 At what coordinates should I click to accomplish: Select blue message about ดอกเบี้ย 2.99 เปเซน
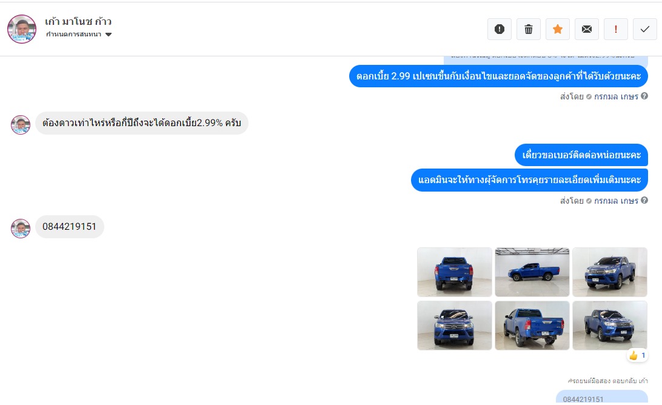coord(498,76)
